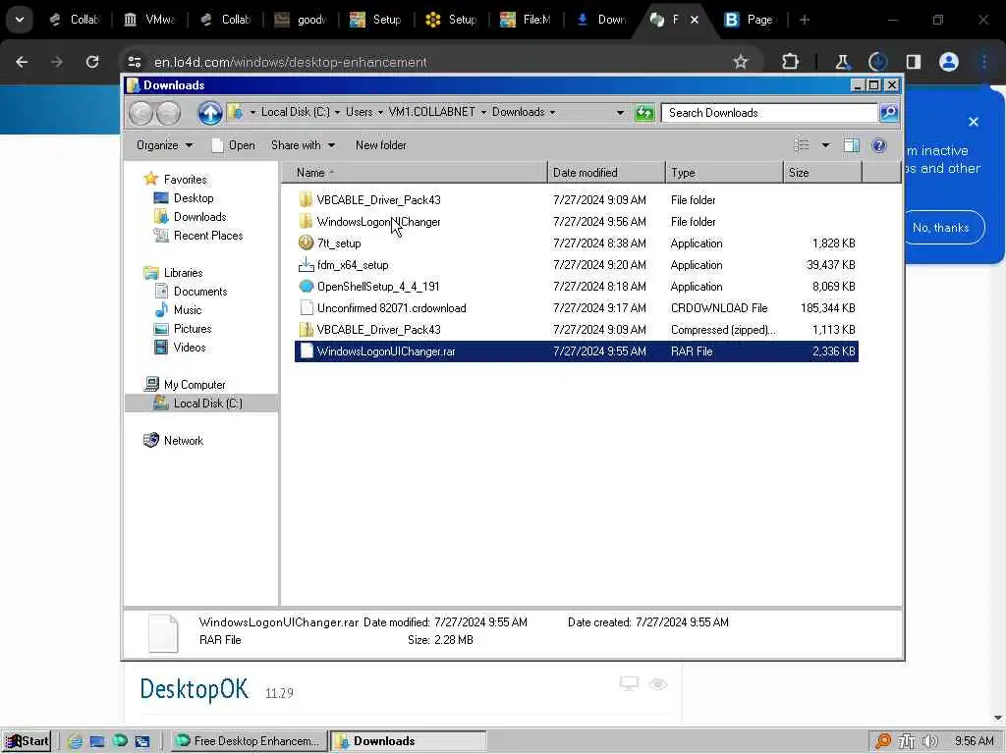Switch to the File:M Chrome tab
1006x754 pixels.
click(x=527, y=20)
